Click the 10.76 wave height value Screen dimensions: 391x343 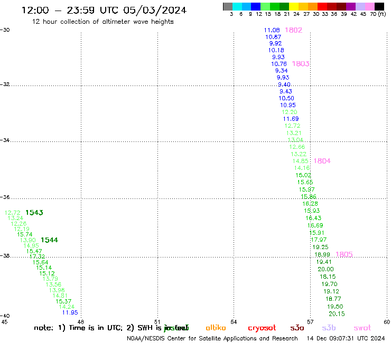(x=279, y=64)
